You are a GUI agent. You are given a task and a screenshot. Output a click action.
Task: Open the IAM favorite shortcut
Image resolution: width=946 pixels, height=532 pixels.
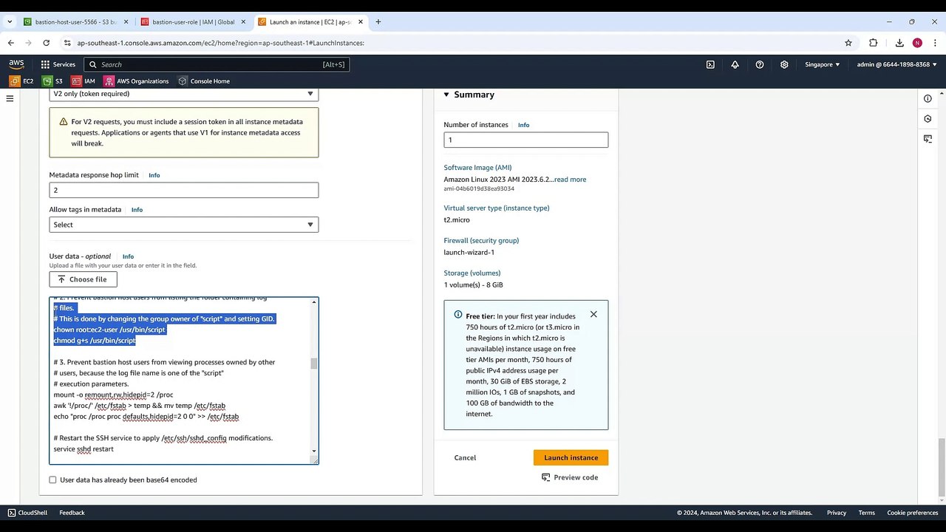(x=84, y=81)
